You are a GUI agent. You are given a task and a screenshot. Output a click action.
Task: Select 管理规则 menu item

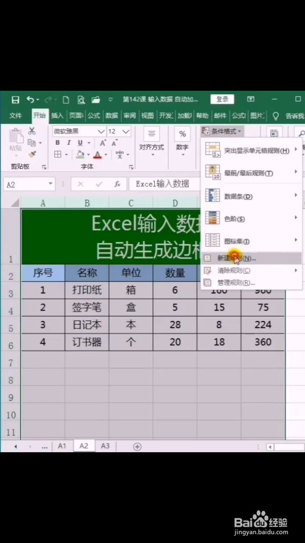point(252,283)
